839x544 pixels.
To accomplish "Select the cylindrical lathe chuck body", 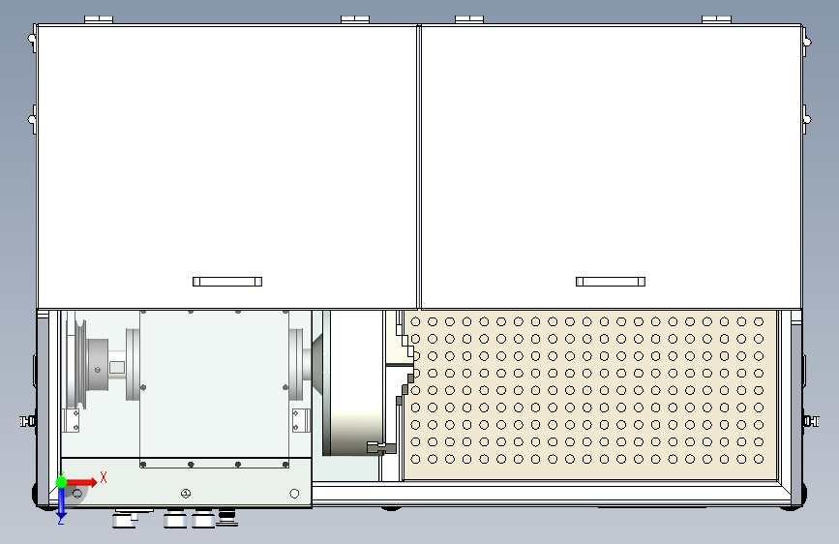I will (353, 383).
